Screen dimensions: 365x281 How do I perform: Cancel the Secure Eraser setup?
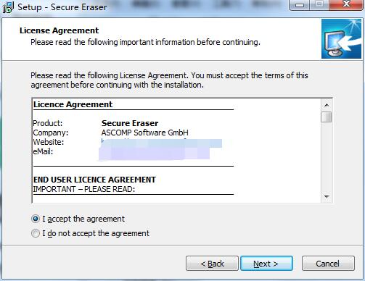point(328,264)
